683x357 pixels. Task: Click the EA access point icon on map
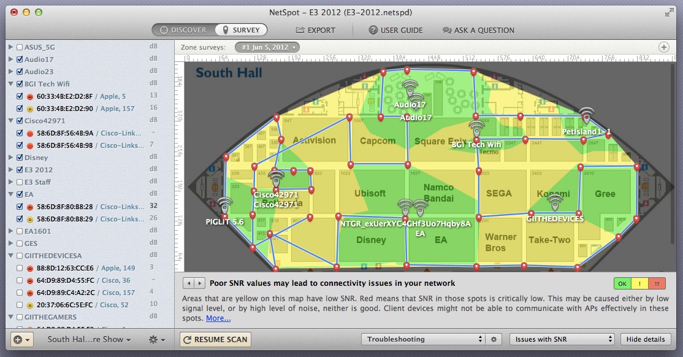coord(420,207)
